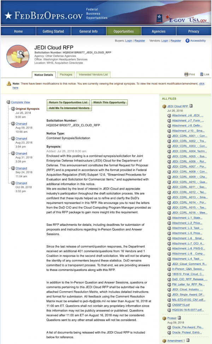Open the Accessibility icon link
Screen dimensions: 212x344
tap(187, 41)
